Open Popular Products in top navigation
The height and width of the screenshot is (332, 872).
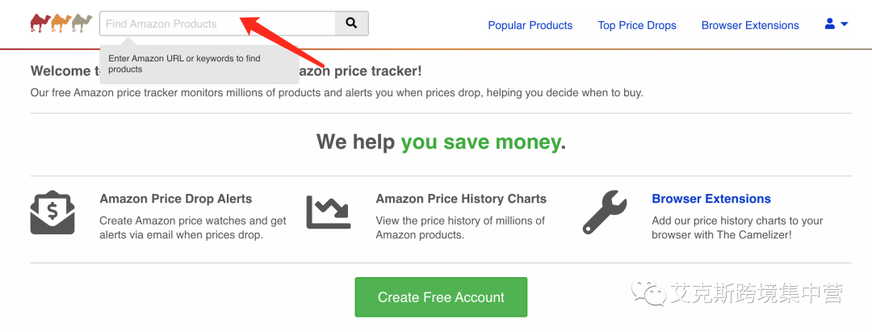tap(530, 25)
